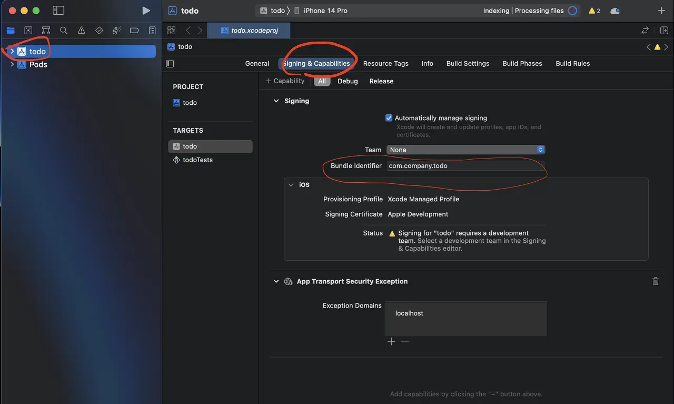Click the warnings indicator showing 2
Screen dimensions: 674x404
[x=594, y=11]
